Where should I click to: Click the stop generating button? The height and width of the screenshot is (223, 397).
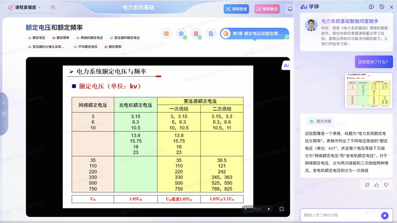click(385, 215)
